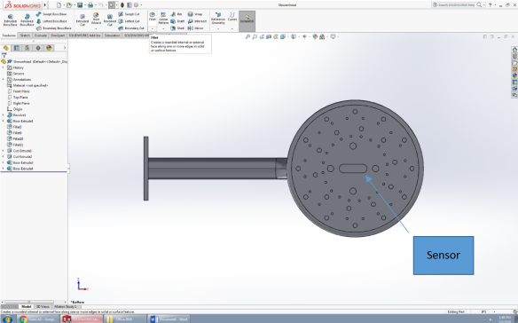Select the Revolved Boss/Base tool
The image size is (518, 323).
[x=27, y=20]
